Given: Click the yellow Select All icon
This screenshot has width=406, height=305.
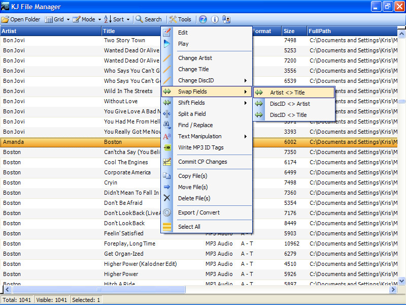Looking at the screenshot, I should tap(167, 227).
